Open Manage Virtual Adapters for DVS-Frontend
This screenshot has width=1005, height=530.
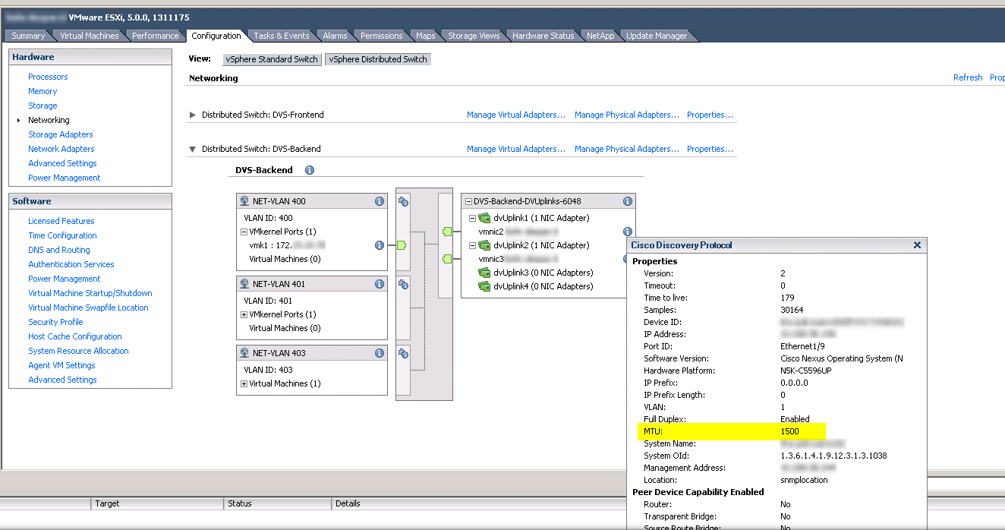point(516,115)
